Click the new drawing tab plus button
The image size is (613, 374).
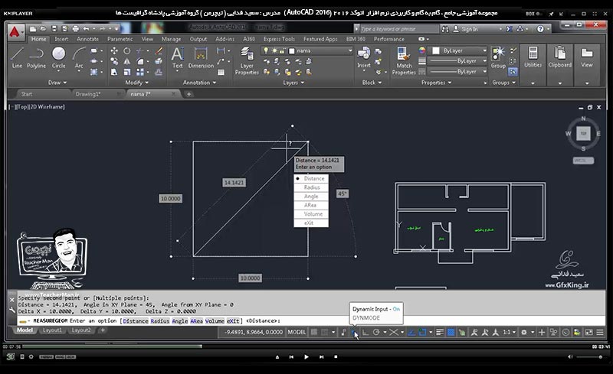[x=188, y=94]
